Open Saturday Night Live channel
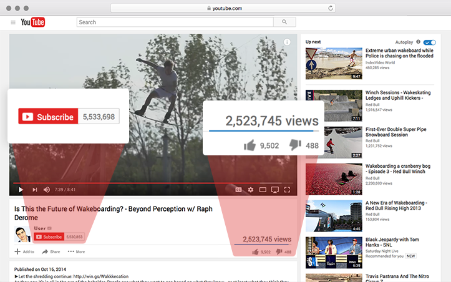Viewport: 451px width, 282px height. coord(382,251)
